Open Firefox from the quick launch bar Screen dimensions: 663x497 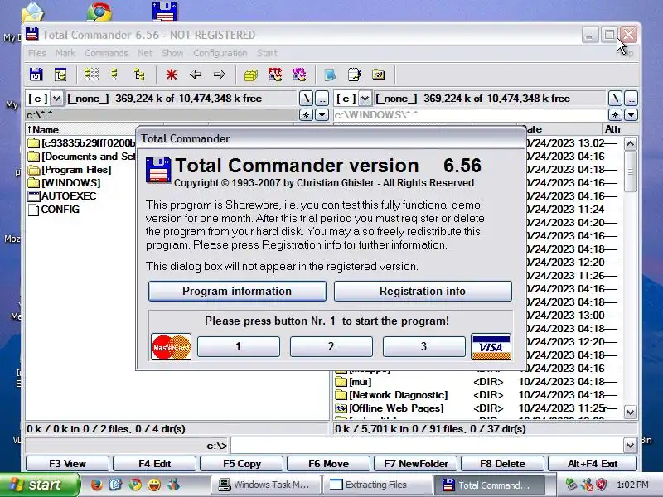(x=96, y=485)
